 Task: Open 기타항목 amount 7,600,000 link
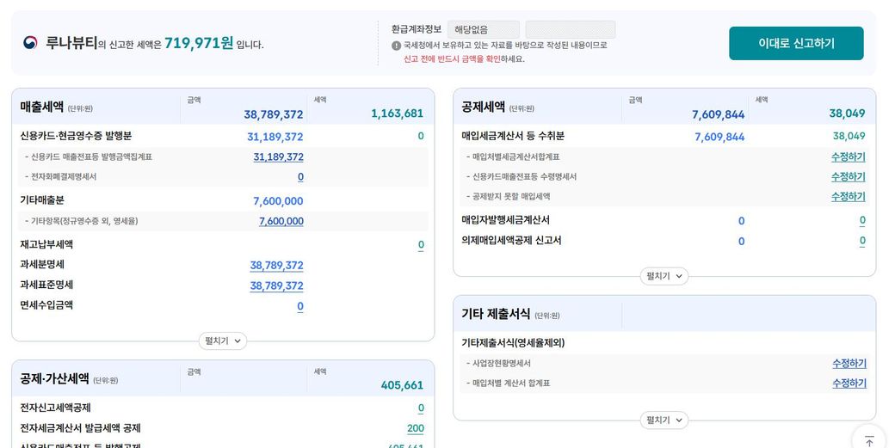[281, 222]
